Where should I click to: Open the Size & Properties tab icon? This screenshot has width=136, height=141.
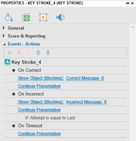pos(26,17)
